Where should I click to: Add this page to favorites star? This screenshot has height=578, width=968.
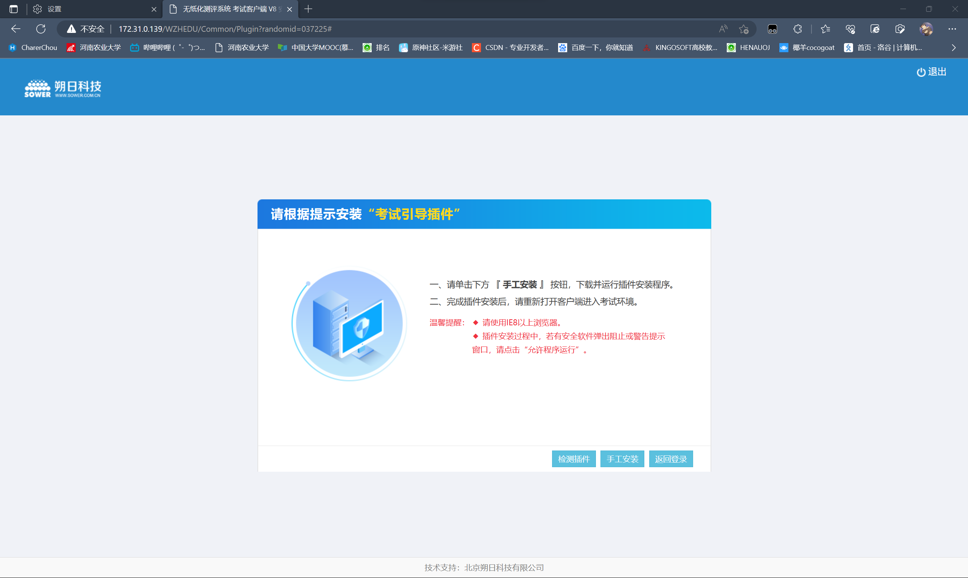point(744,29)
